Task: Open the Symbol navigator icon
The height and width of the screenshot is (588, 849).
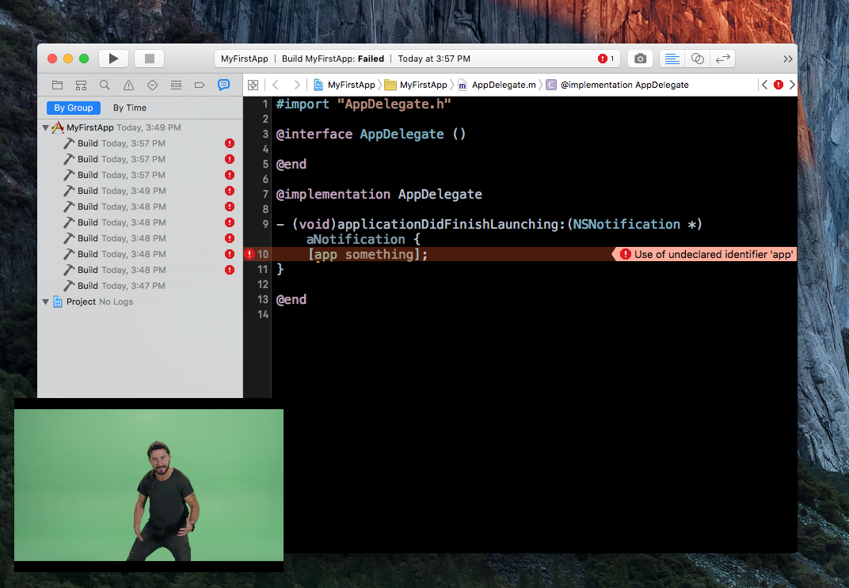Action: pyautogui.click(x=82, y=85)
